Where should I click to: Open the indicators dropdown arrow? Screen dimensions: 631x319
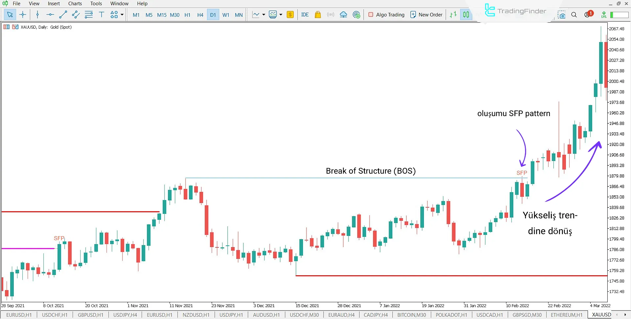click(x=281, y=14)
